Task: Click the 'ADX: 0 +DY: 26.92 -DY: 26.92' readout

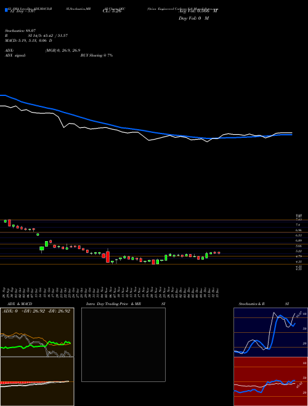Action: pos(36,311)
